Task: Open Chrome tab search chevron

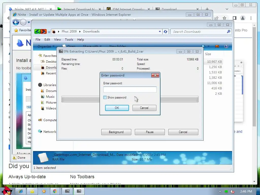Action: click(227, 9)
